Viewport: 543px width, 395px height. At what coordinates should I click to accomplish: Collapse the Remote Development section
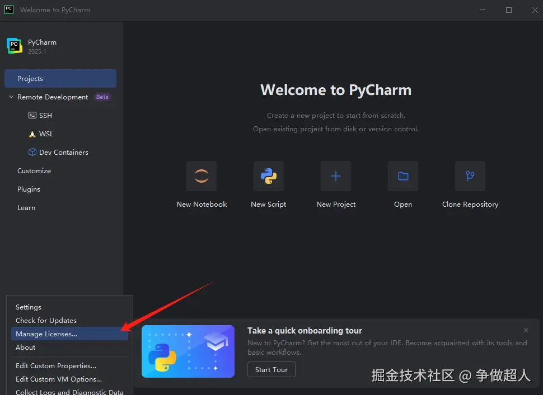pyautogui.click(x=11, y=97)
